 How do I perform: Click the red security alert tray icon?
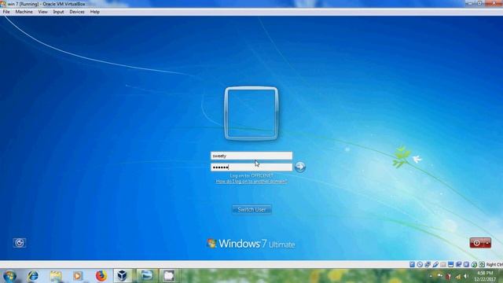coord(449,277)
